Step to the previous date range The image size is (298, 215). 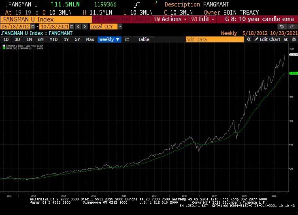click(x=78, y=26)
